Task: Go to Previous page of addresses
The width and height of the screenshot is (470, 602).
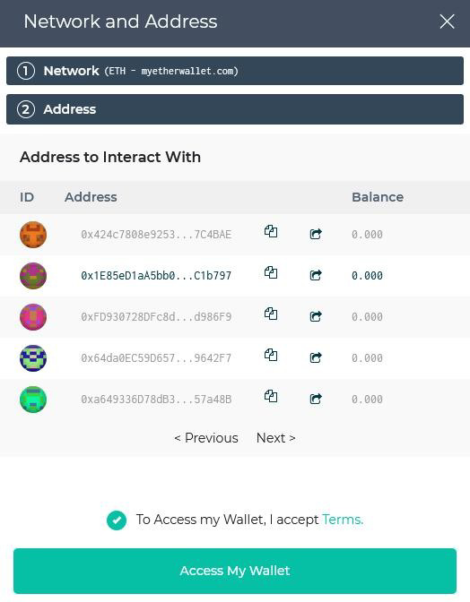Action: [206, 438]
